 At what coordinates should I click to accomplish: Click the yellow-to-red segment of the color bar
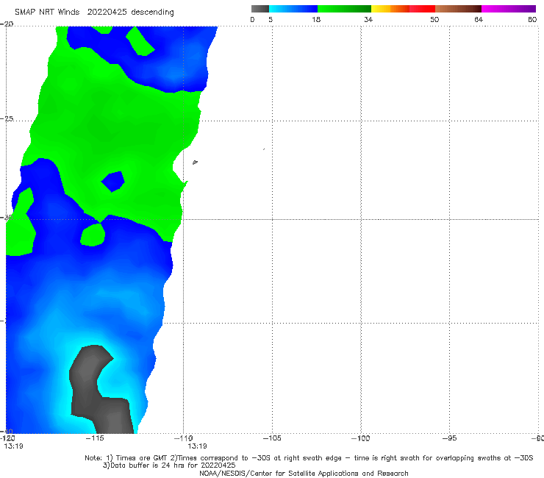pos(403,9)
